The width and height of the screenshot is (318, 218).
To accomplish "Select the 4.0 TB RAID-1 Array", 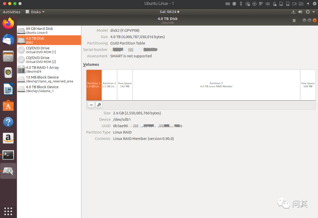I will coord(49,69).
